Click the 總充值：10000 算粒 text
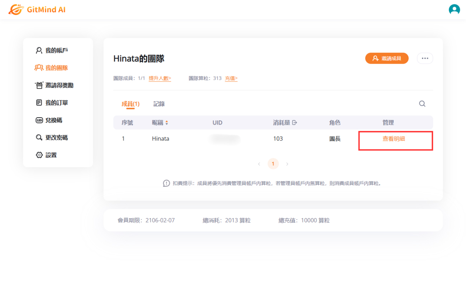 pos(304,221)
